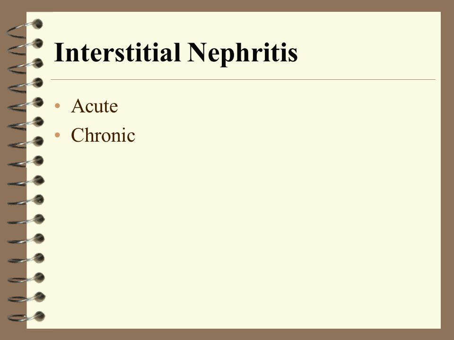Image resolution: width=454 pixels, height=340 pixels.
Task: Click the blank cream area below Chronic
Action: pos(232,231)
